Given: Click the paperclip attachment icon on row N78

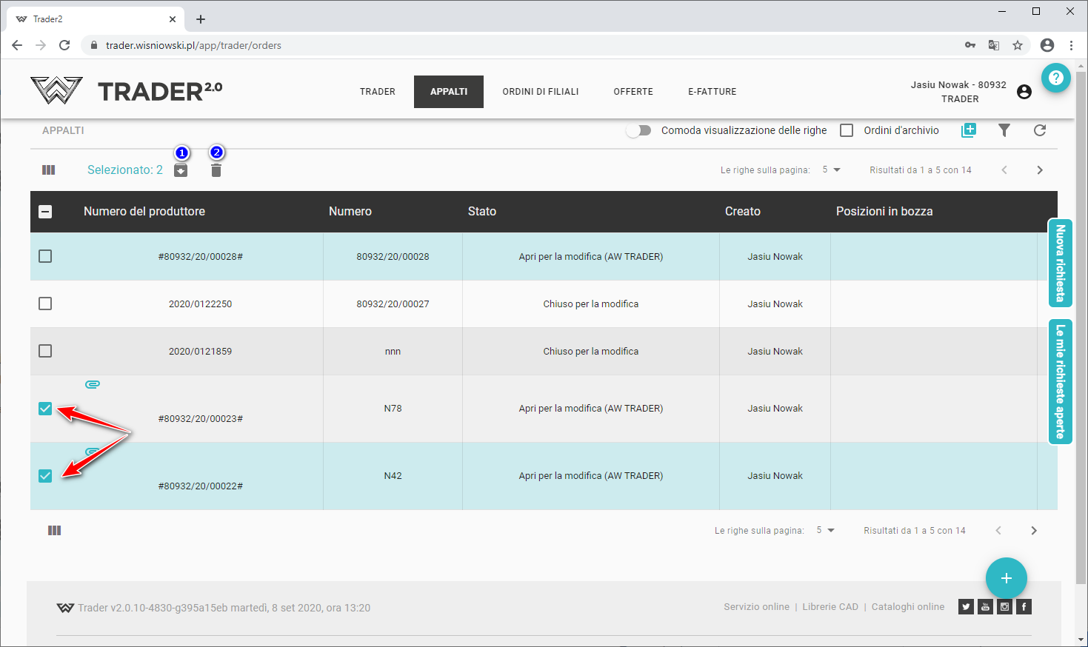Looking at the screenshot, I should pyautogui.click(x=93, y=384).
